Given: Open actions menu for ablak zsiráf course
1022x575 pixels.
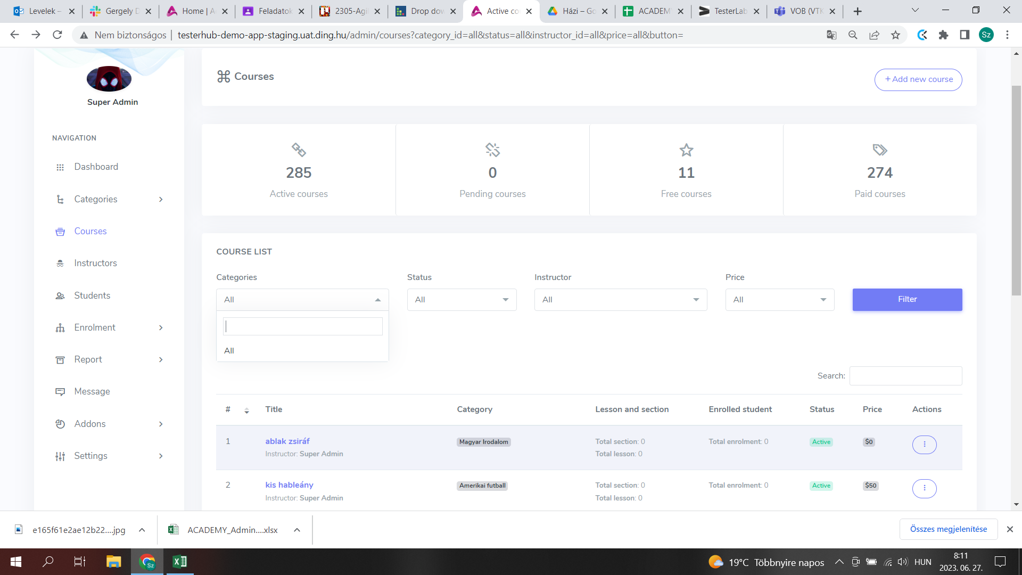Looking at the screenshot, I should [x=924, y=445].
